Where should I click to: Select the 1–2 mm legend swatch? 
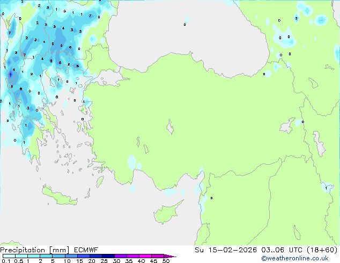[x=34, y=256]
